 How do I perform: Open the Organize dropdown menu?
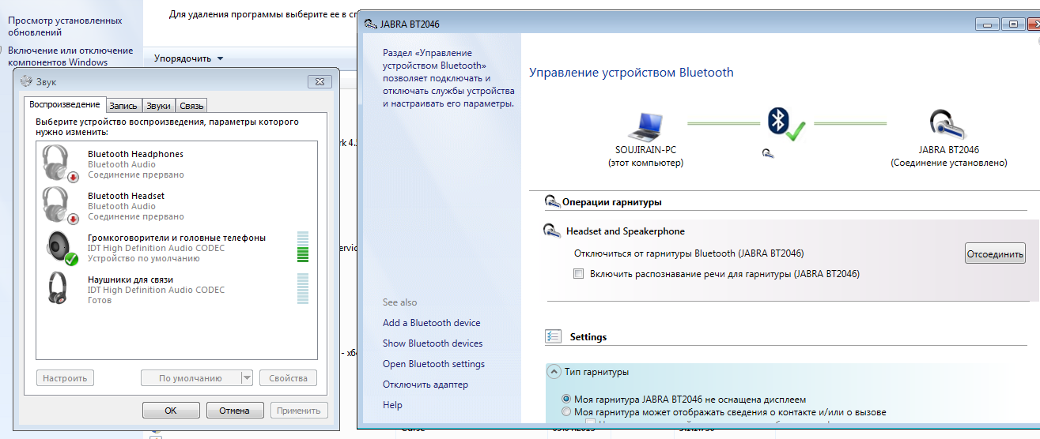pos(189,58)
